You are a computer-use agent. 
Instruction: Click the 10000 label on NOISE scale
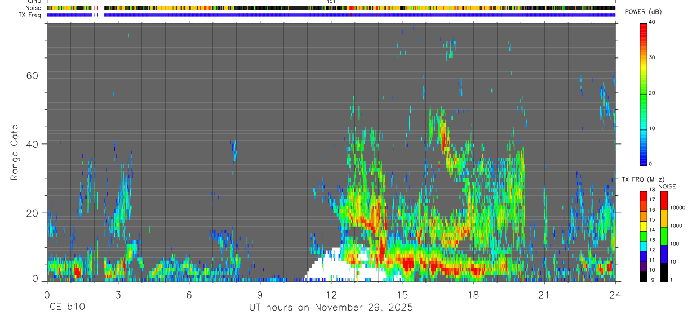coord(678,208)
